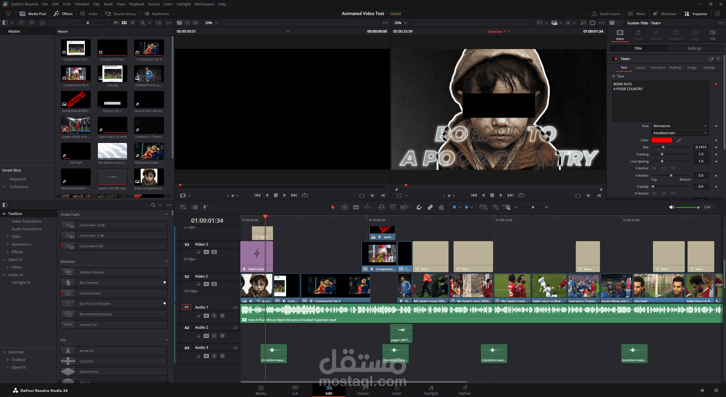Open the Media page

(261, 390)
